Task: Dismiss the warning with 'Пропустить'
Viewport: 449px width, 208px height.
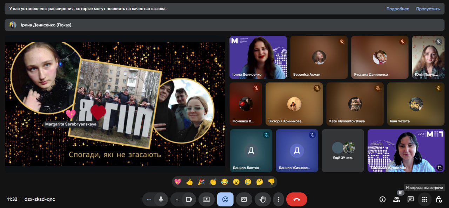Action: pos(428,9)
